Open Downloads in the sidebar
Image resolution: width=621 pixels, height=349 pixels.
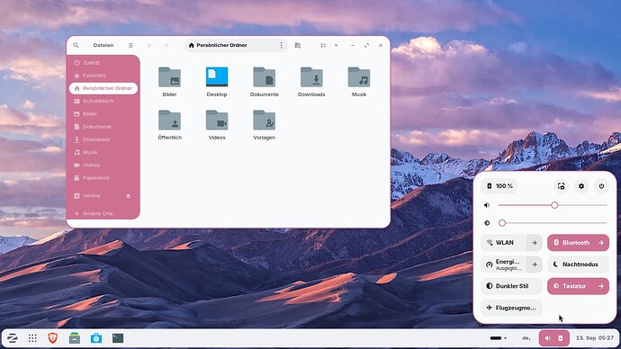(103, 139)
